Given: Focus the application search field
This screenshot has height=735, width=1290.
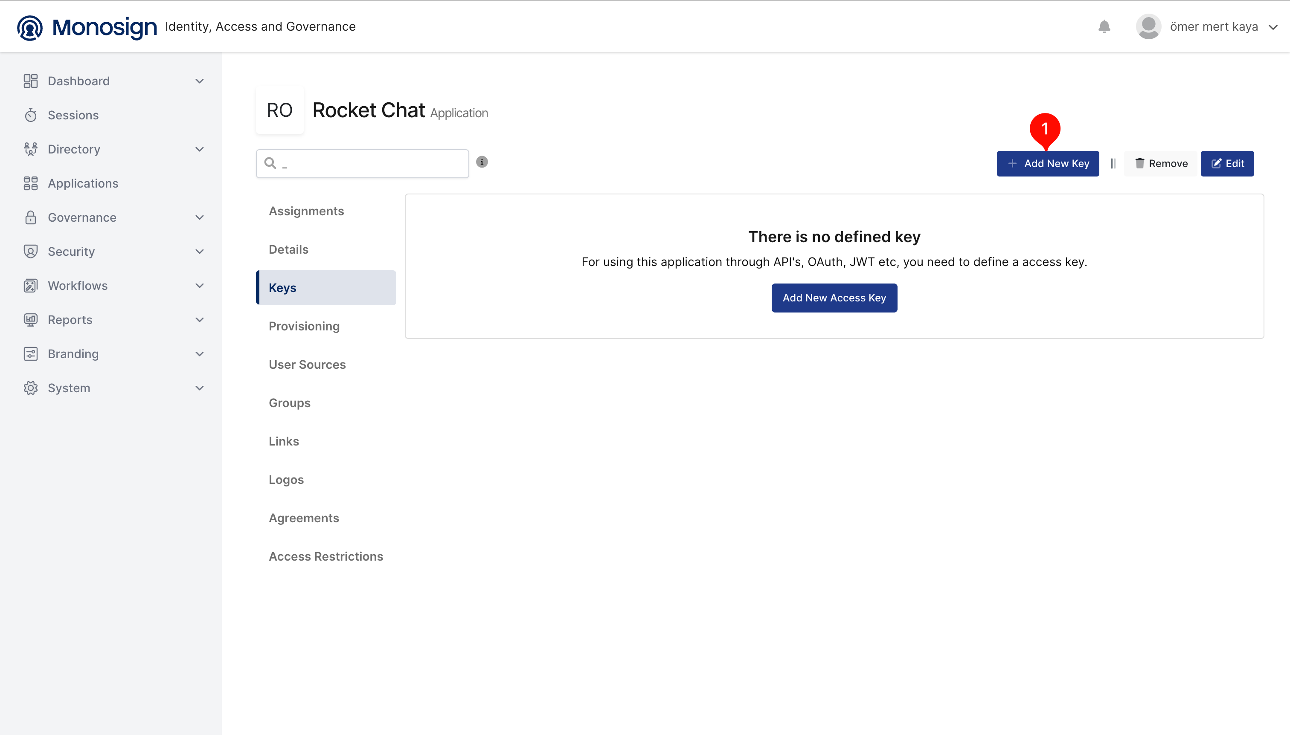Looking at the screenshot, I should (362, 164).
